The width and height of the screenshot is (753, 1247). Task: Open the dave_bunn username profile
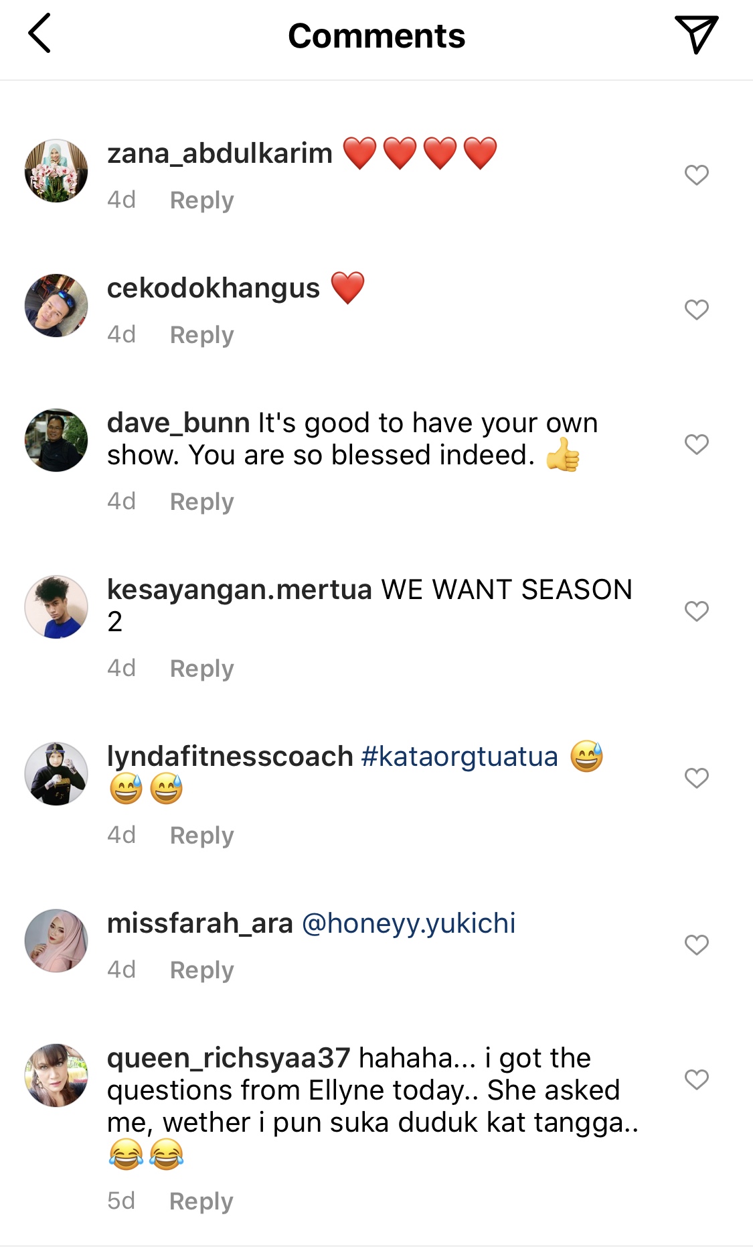tap(178, 423)
